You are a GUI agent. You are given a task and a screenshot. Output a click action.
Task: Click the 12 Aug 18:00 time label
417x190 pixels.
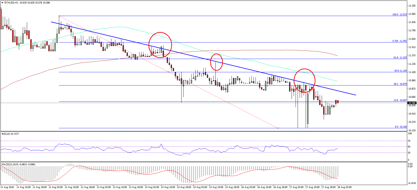point(88,187)
